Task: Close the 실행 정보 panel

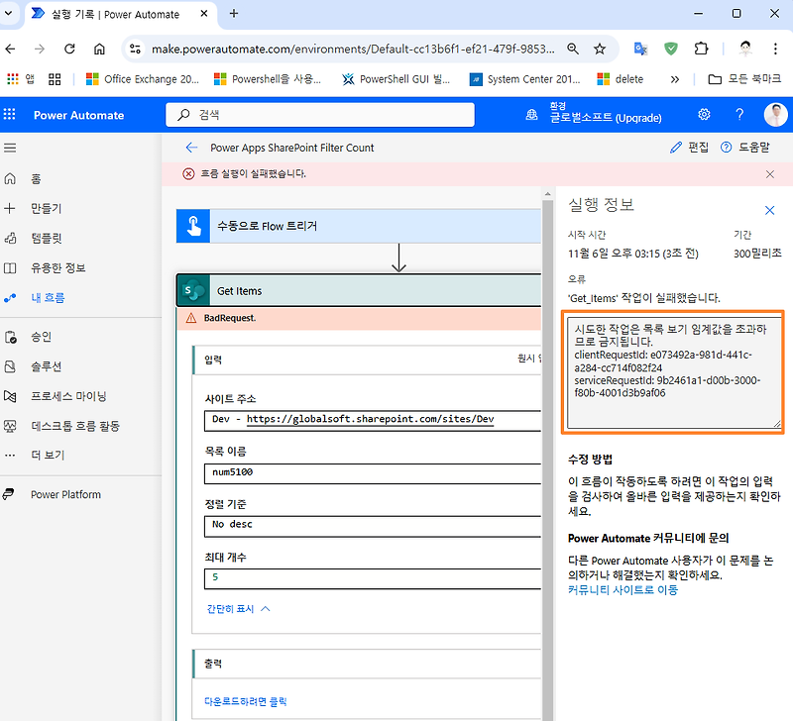Action: (770, 210)
